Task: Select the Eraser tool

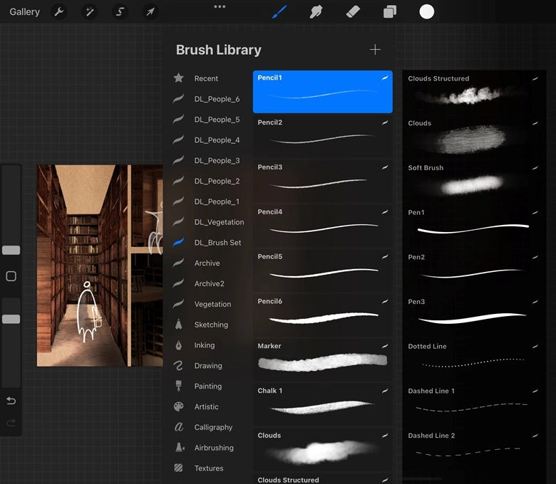Action: [353, 11]
